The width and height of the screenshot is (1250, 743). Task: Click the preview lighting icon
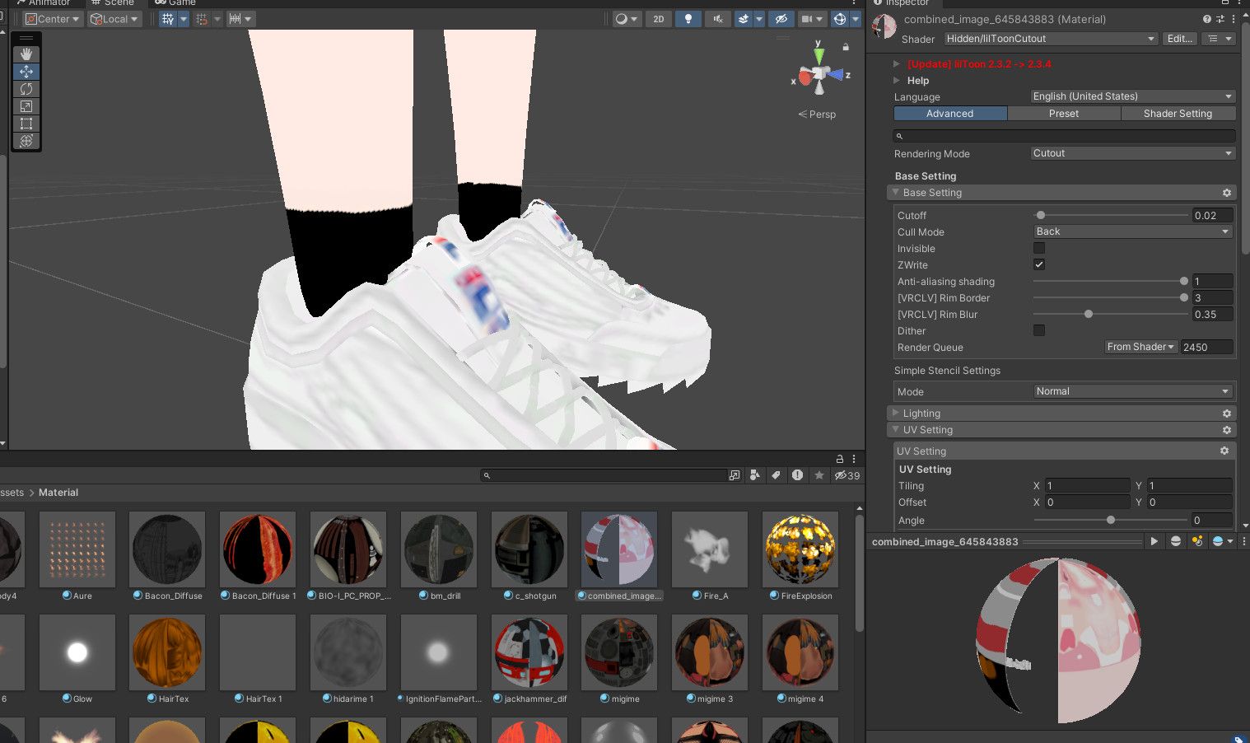(1197, 541)
